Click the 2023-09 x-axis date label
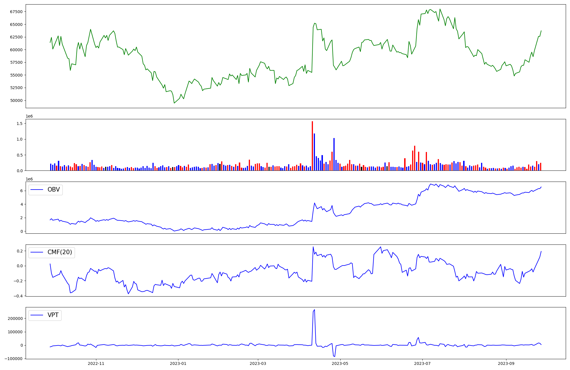Viewport: 570px width, 370px height. point(506,363)
